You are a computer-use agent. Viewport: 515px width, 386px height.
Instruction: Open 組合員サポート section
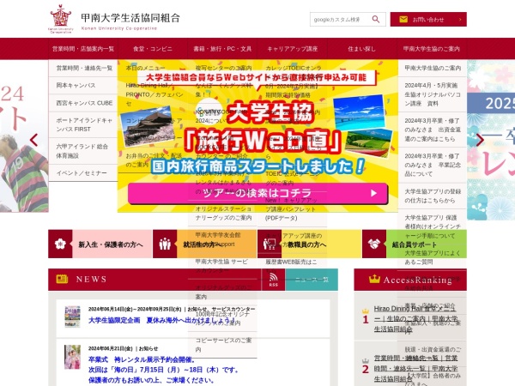pyautogui.click(x=415, y=244)
